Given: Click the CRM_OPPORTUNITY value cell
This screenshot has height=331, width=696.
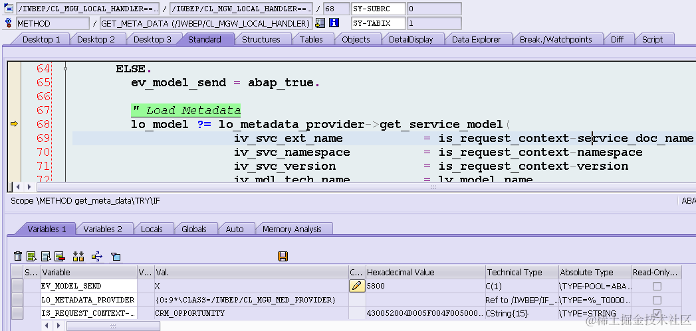Looking at the screenshot, I should (x=251, y=313).
